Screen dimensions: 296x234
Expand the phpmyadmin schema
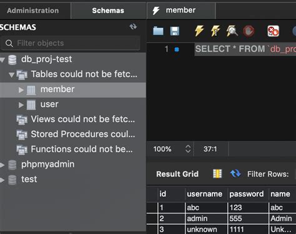pyautogui.click(x=2, y=165)
